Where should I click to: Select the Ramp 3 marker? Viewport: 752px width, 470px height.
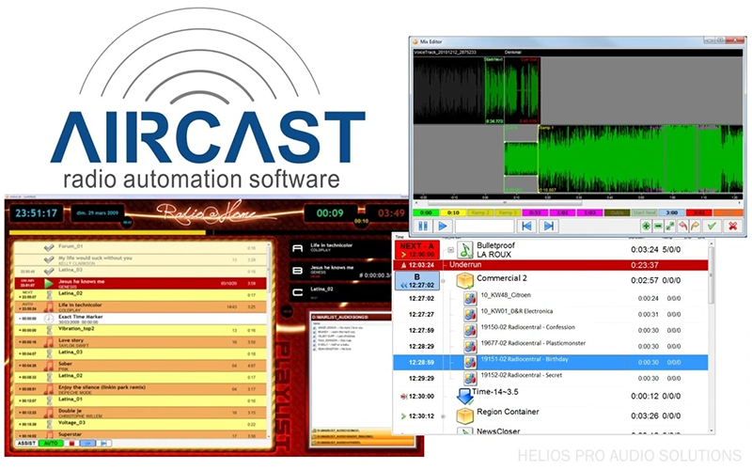tap(508, 212)
